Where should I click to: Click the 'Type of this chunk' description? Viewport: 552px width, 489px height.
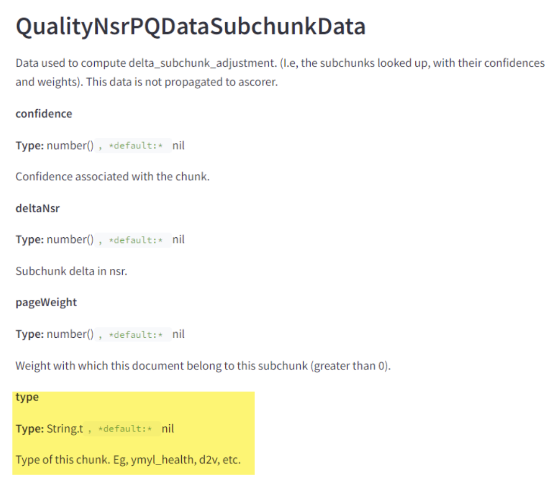pos(128,460)
